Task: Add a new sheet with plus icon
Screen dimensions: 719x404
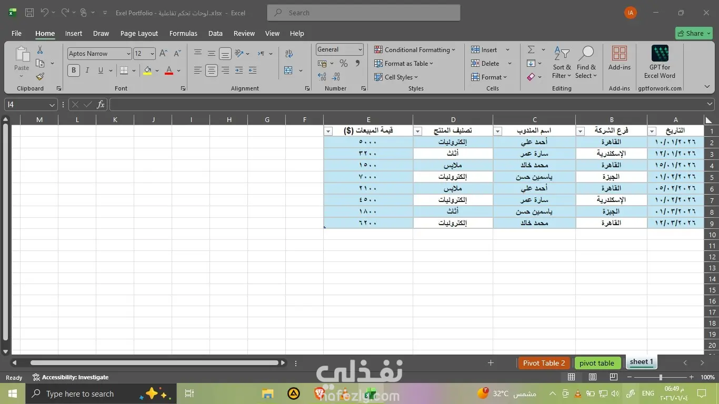Action: coord(491,362)
